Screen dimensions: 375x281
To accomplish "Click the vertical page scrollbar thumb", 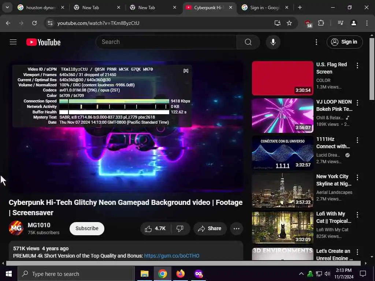I will pos(372,69).
